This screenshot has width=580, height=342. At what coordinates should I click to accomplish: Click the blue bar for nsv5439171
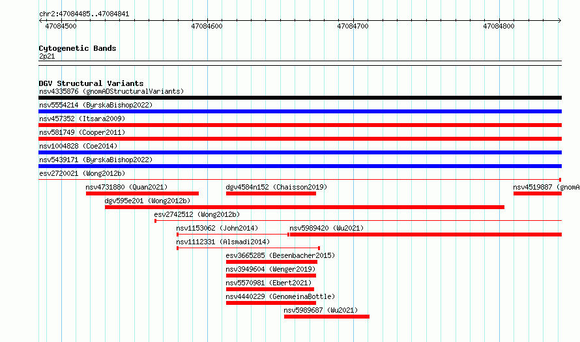(300, 166)
